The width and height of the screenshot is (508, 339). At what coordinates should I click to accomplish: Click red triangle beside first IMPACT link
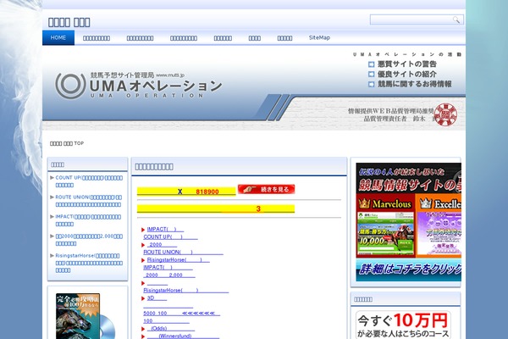pos(143,230)
